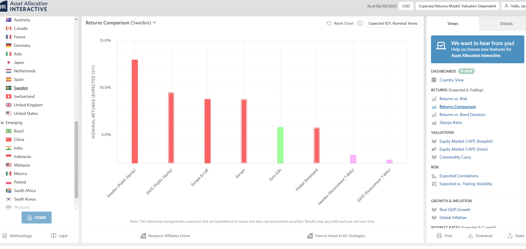Click the Download icon
Viewport: 526px width, 249px height.
[470, 236]
